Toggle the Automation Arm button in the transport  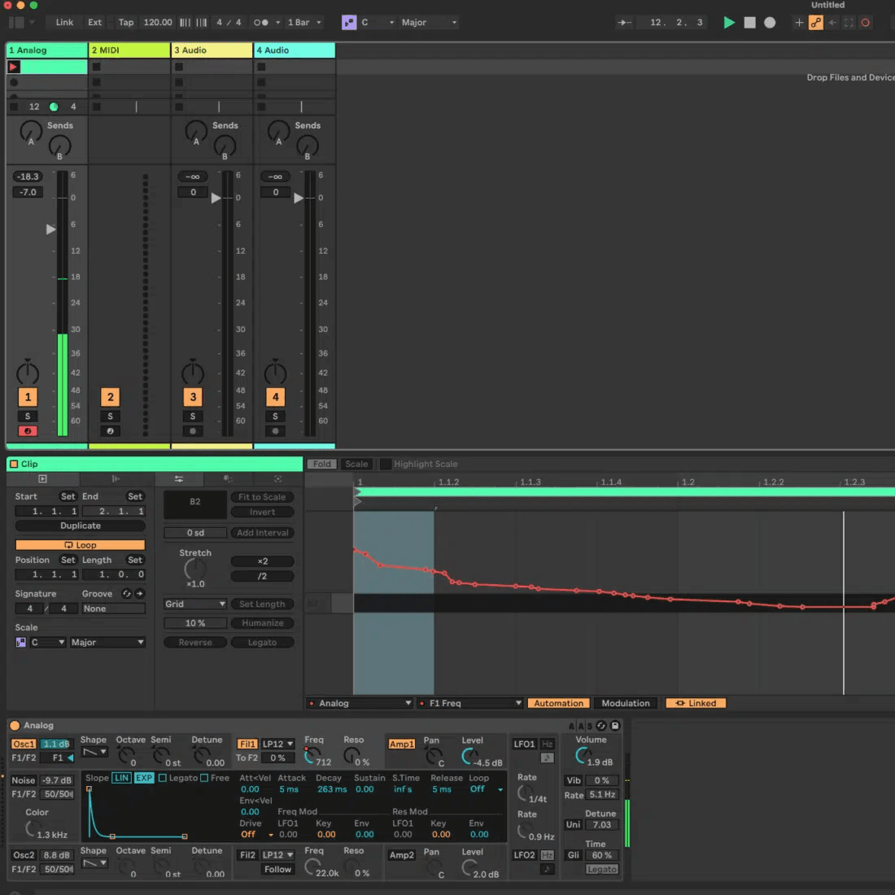pos(815,22)
